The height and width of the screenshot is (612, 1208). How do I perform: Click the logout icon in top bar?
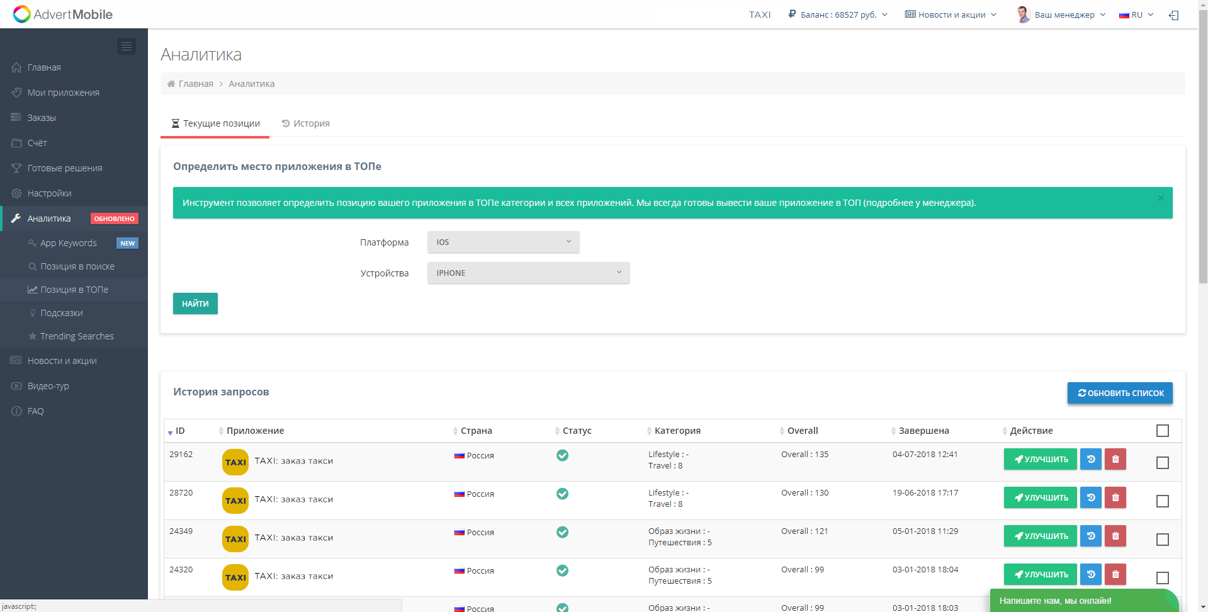[x=1173, y=15]
